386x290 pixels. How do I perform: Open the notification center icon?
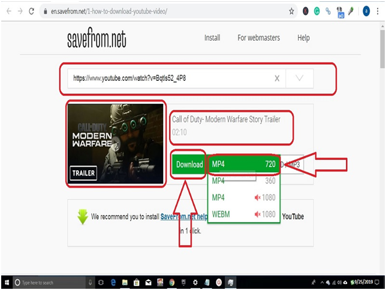[x=377, y=283]
